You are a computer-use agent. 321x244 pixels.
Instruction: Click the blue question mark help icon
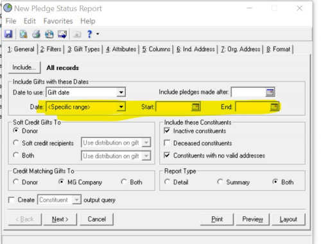point(90,34)
